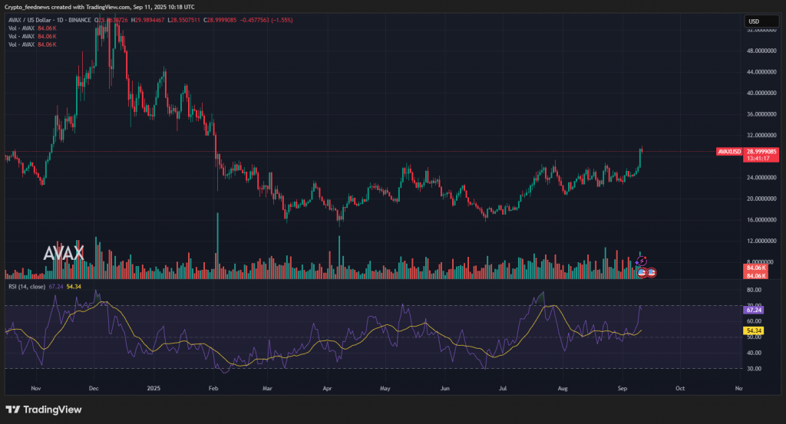786x424 pixels.
Task: Select the first Vol - AVAX legend entry
Action: click(21, 30)
